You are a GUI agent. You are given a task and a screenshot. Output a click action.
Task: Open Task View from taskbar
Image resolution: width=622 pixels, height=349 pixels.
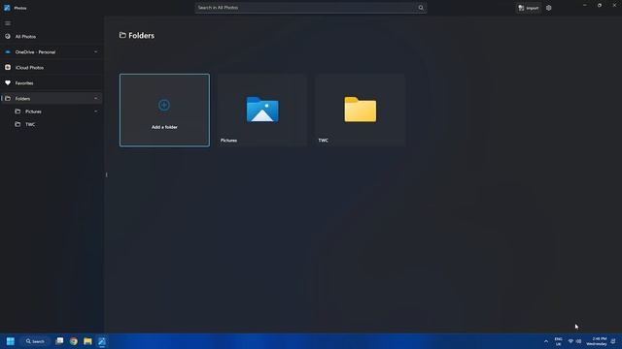(59, 341)
